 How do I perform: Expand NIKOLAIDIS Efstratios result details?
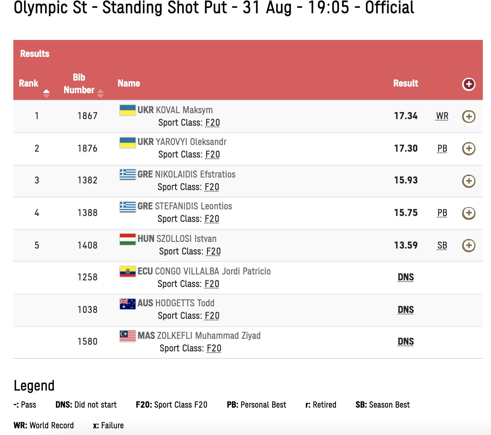(468, 181)
